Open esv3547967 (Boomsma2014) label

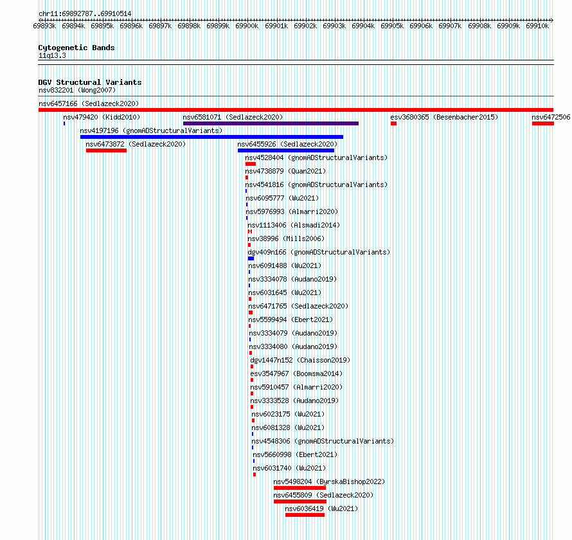pyautogui.click(x=296, y=373)
